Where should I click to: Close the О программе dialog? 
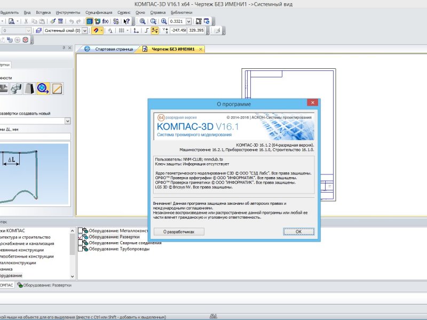click(313, 102)
